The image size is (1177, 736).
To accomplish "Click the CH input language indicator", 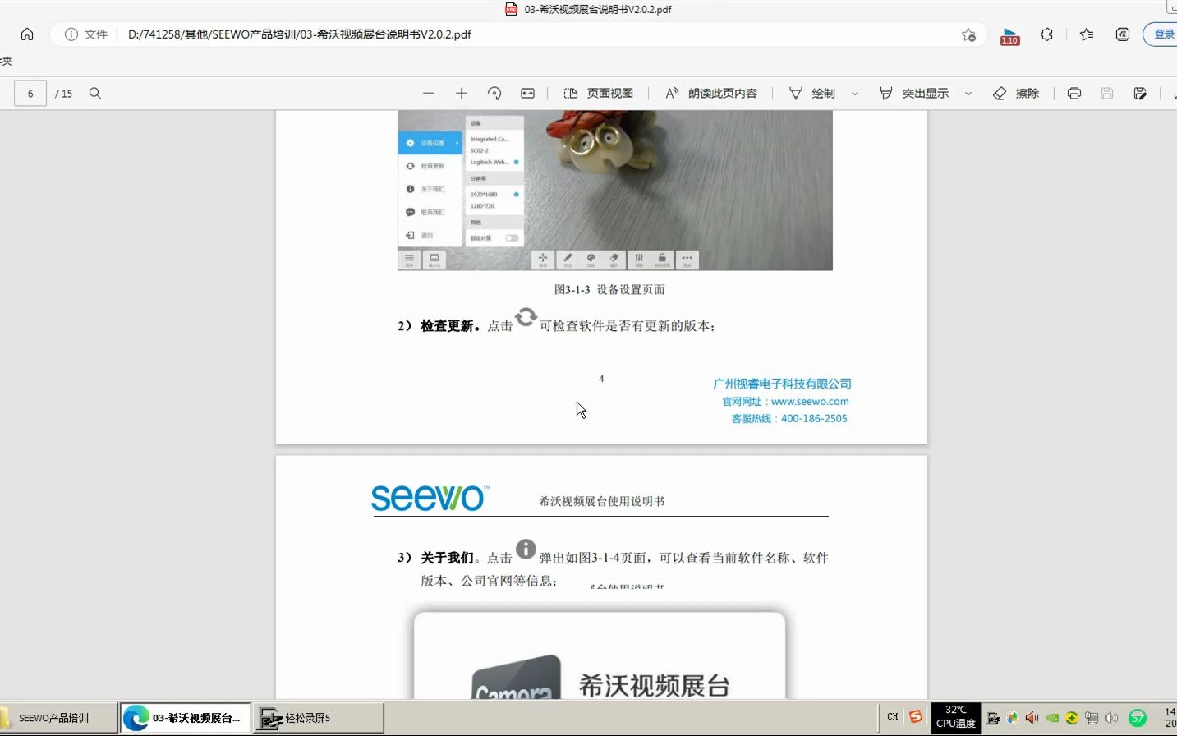I will (893, 717).
